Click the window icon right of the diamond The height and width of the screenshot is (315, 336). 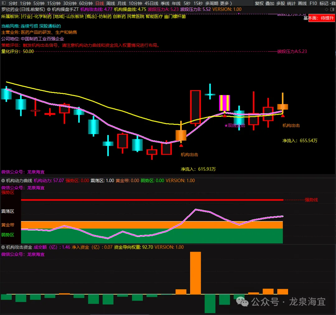pos(332,9)
